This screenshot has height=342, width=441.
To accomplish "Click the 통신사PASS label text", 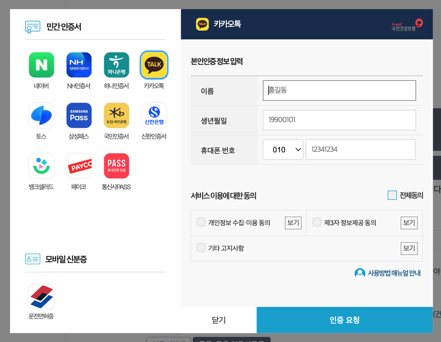I will tap(116, 187).
